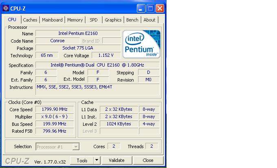
Task: Click the Ext. Model value F
Action: coord(98,80)
